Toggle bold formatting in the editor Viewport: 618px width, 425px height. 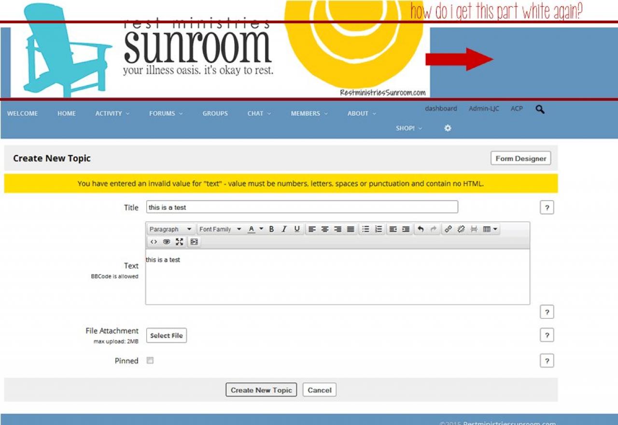[271, 229]
